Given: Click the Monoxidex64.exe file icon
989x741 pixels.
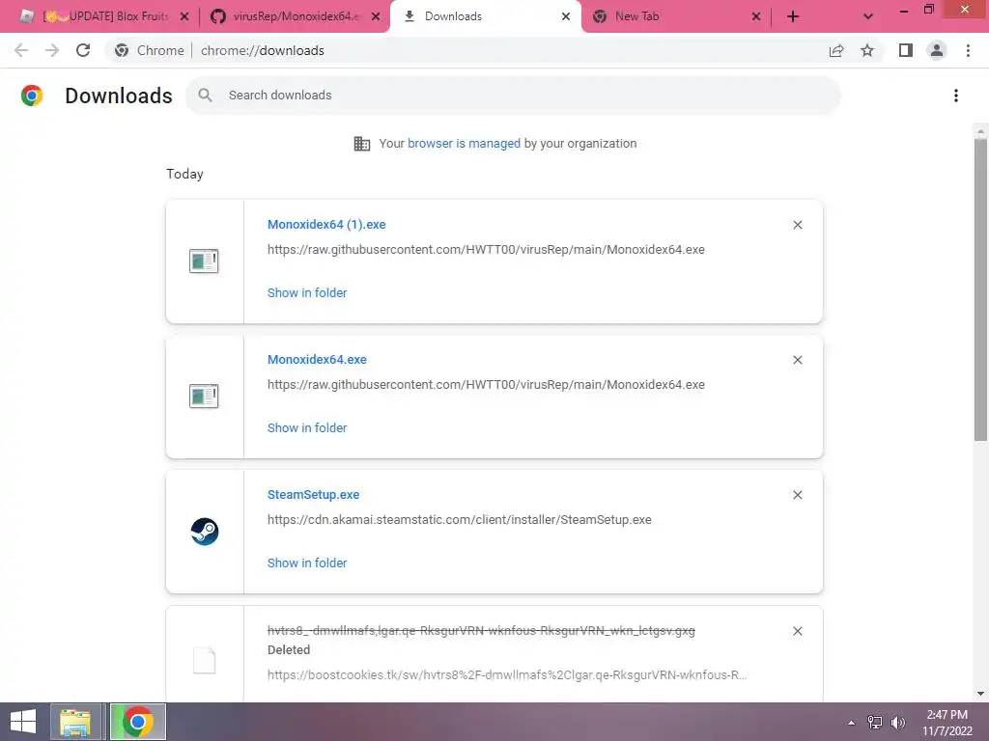Looking at the screenshot, I should (204, 397).
